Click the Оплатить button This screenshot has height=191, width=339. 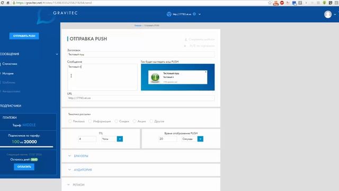click(x=24, y=167)
